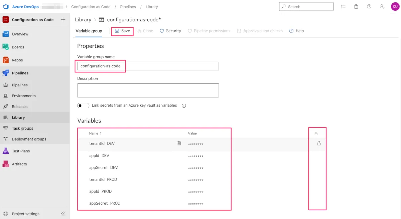The width and height of the screenshot is (401, 219).
Task: Open Repos from the sidebar
Action: pos(17,60)
